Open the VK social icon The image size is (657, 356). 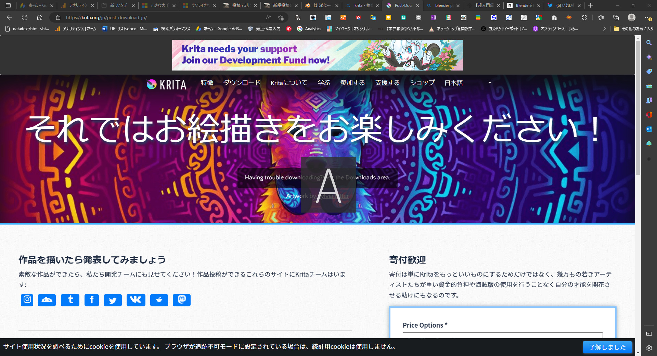[x=136, y=300]
